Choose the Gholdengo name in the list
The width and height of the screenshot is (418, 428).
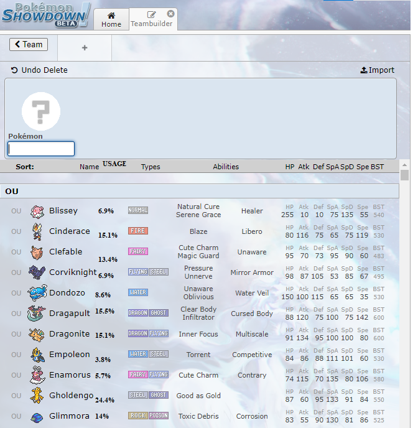(x=71, y=395)
